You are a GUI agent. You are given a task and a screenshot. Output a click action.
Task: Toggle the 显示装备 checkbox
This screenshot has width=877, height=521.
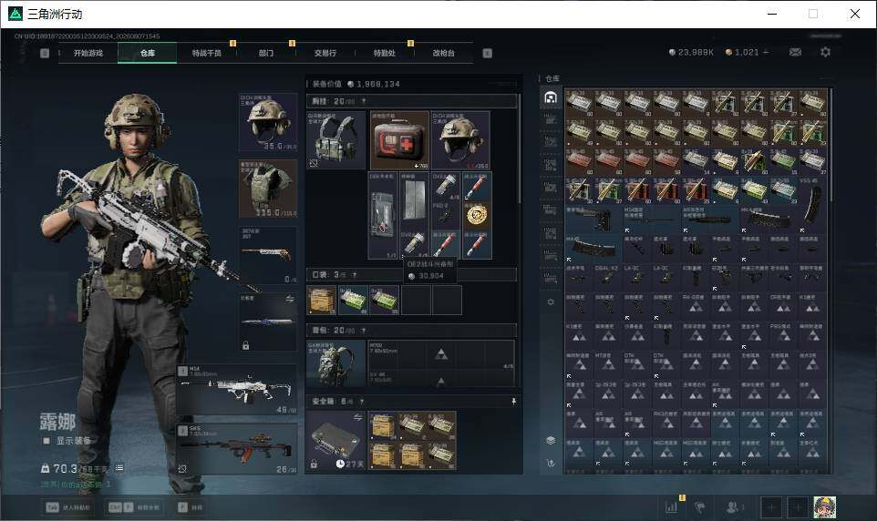tap(47, 441)
